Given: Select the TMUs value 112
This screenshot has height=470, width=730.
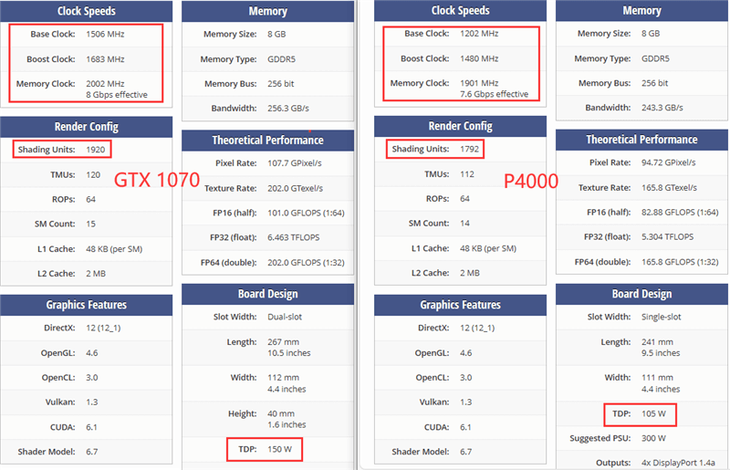Looking at the screenshot, I should pyautogui.click(x=467, y=174).
